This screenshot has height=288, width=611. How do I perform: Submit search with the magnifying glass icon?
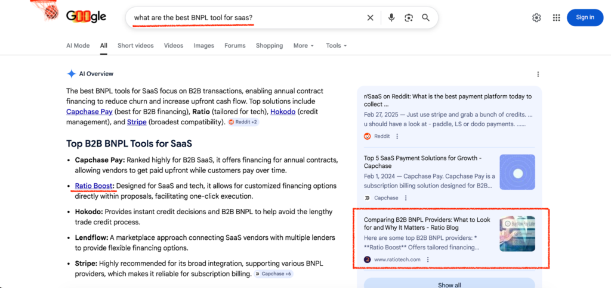pyautogui.click(x=425, y=17)
